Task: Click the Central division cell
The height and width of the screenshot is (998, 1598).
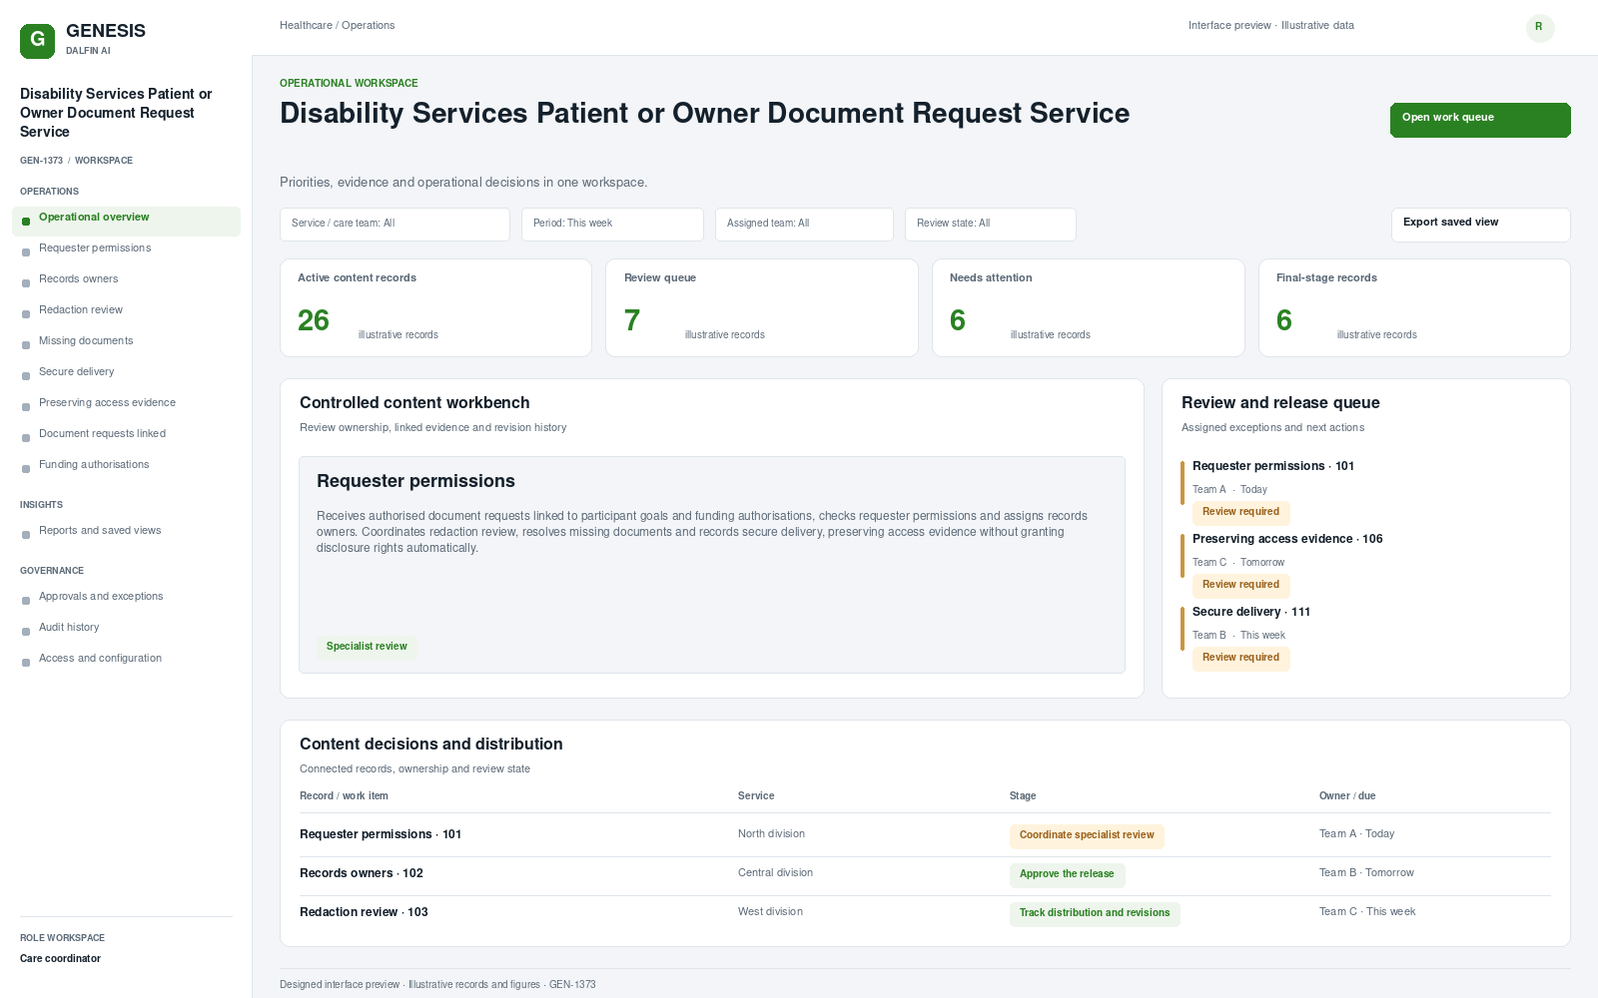Action: pos(775,873)
